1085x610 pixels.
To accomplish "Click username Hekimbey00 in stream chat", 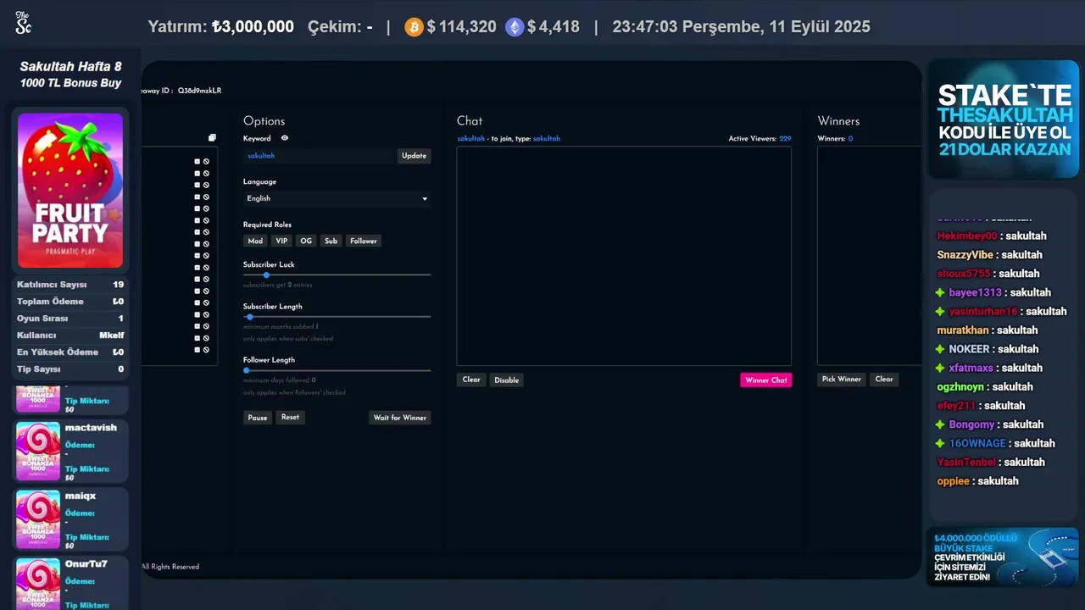I will pyautogui.click(x=967, y=236).
